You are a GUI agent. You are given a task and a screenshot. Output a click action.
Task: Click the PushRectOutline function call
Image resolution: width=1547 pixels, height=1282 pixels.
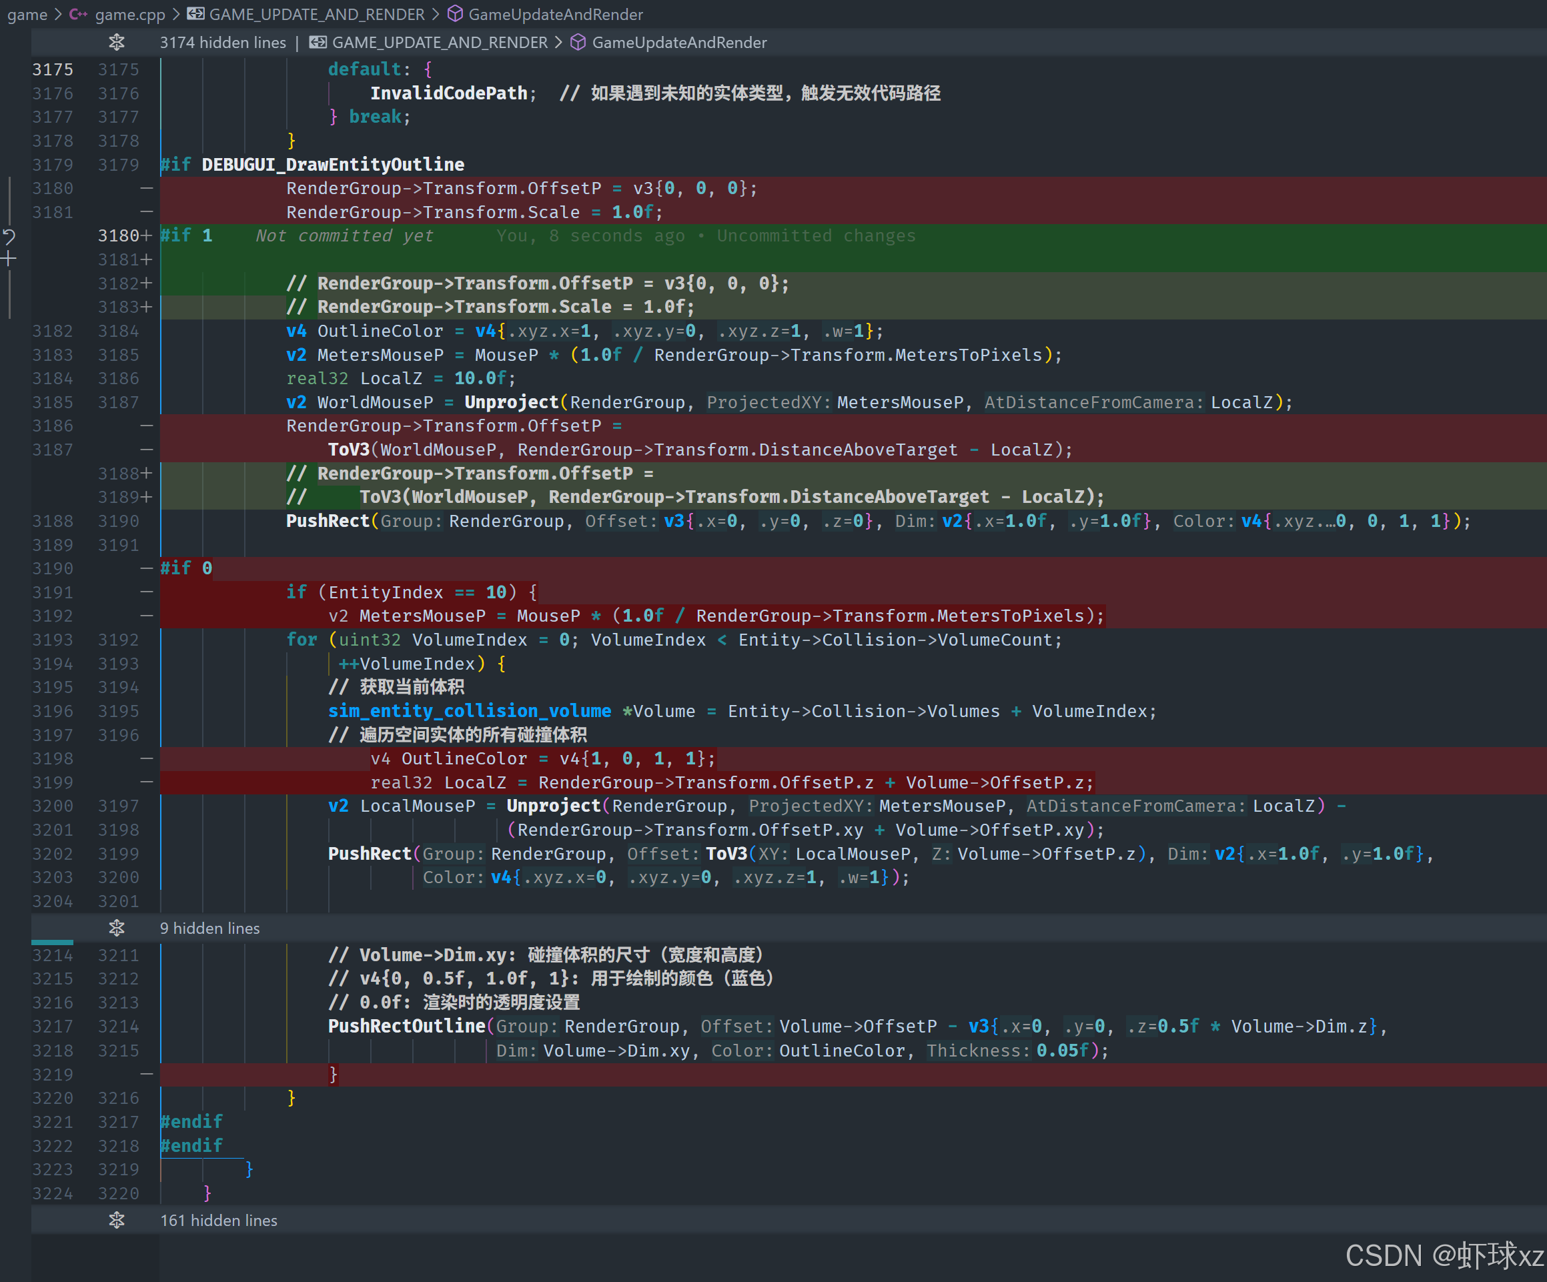click(407, 1027)
